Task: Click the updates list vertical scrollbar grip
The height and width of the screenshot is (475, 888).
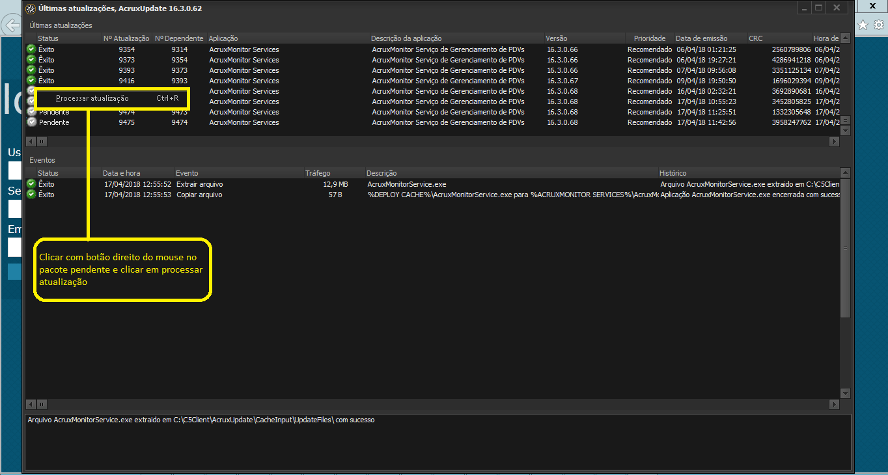Action: (845, 120)
